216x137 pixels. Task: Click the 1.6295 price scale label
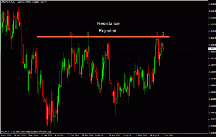(x=213, y=18)
